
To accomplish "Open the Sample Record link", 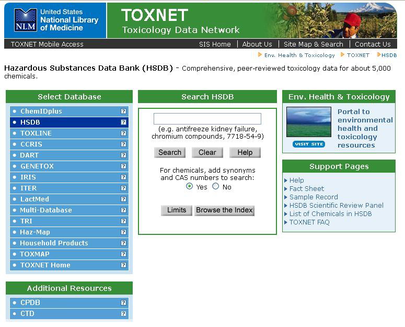I will pos(314,197).
